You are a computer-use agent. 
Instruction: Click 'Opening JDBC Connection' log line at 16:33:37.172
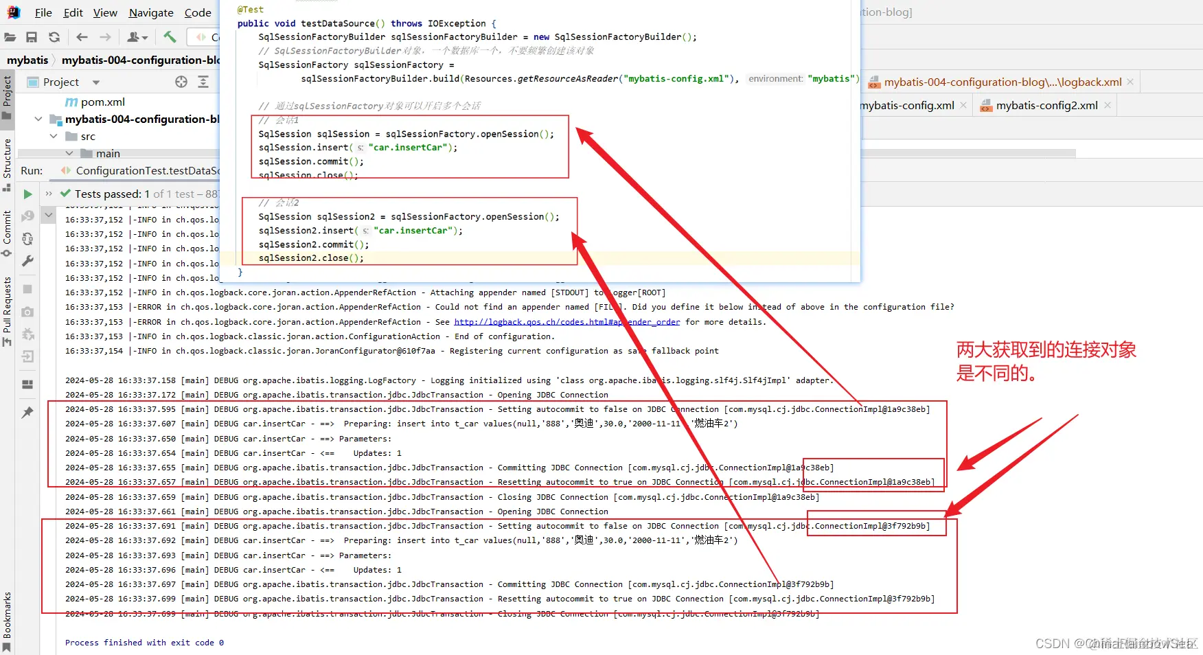pos(336,395)
